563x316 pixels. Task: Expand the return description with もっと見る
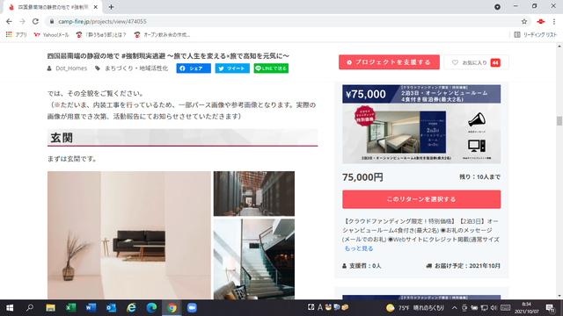[x=359, y=248]
